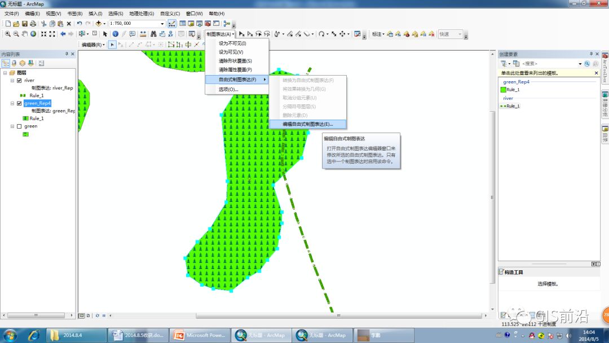This screenshot has height=343, width=609.
Task: Toggle the river layer checkbox
Action: click(x=19, y=81)
